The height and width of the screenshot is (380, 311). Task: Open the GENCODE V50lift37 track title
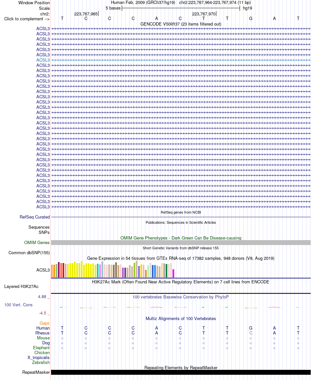(181, 24)
